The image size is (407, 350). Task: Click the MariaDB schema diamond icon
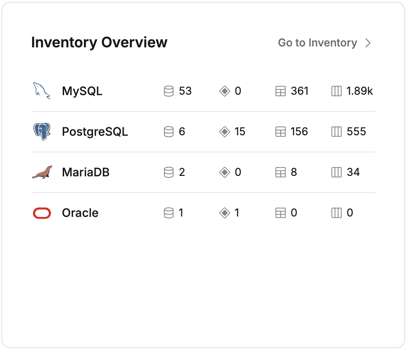pyautogui.click(x=224, y=172)
